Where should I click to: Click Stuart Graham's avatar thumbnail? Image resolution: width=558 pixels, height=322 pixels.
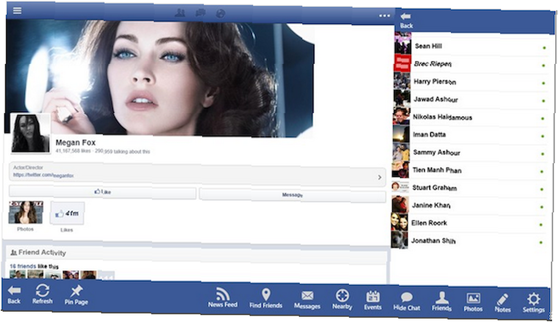[400, 186]
